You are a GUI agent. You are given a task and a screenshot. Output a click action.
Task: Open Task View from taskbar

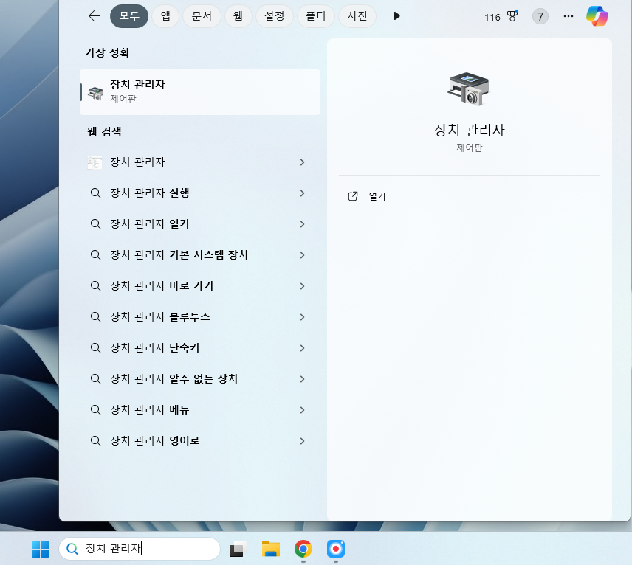238,549
